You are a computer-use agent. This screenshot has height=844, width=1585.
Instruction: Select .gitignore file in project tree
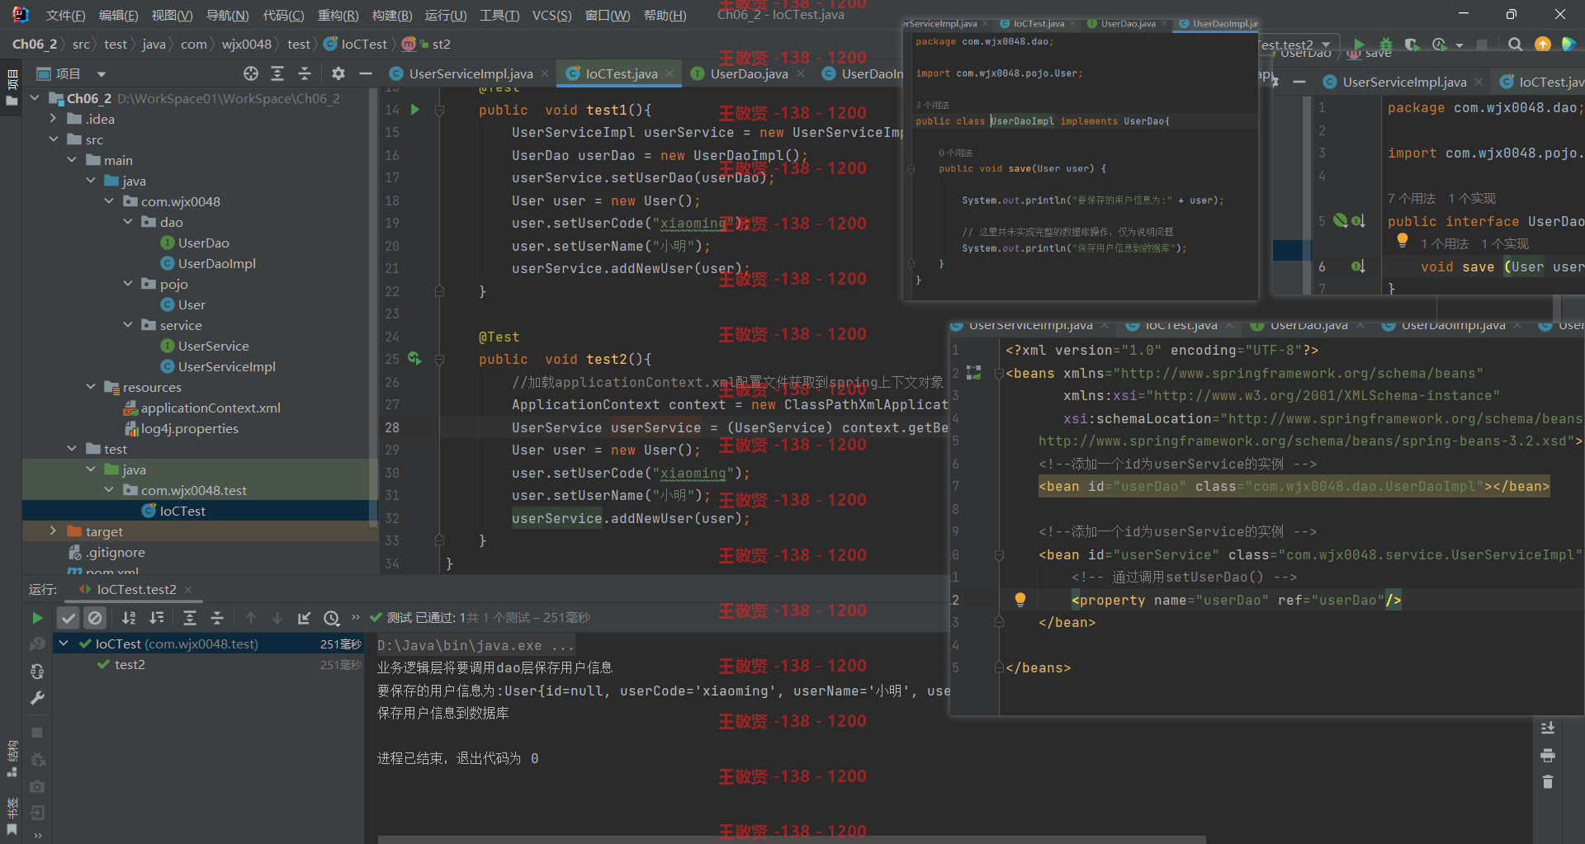[116, 552]
